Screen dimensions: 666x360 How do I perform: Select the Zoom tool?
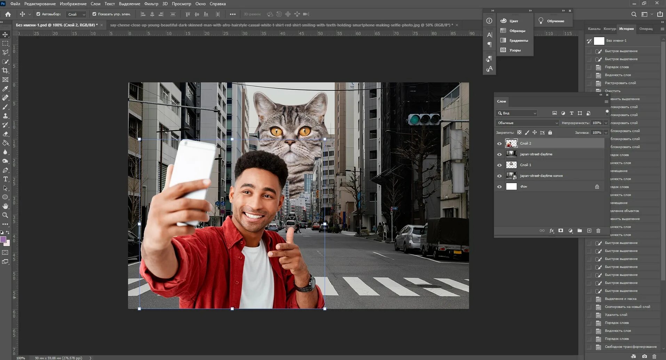5,215
